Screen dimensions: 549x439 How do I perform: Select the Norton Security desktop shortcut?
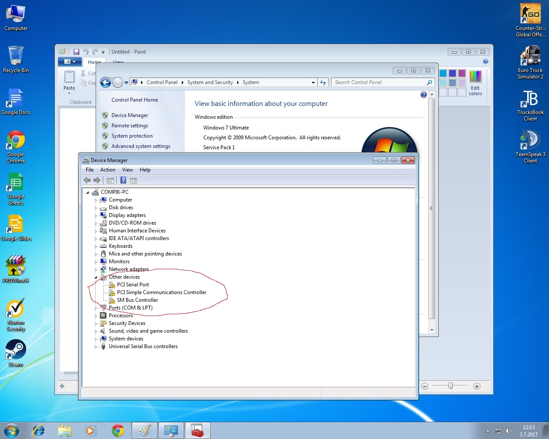[x=16, y=315]
